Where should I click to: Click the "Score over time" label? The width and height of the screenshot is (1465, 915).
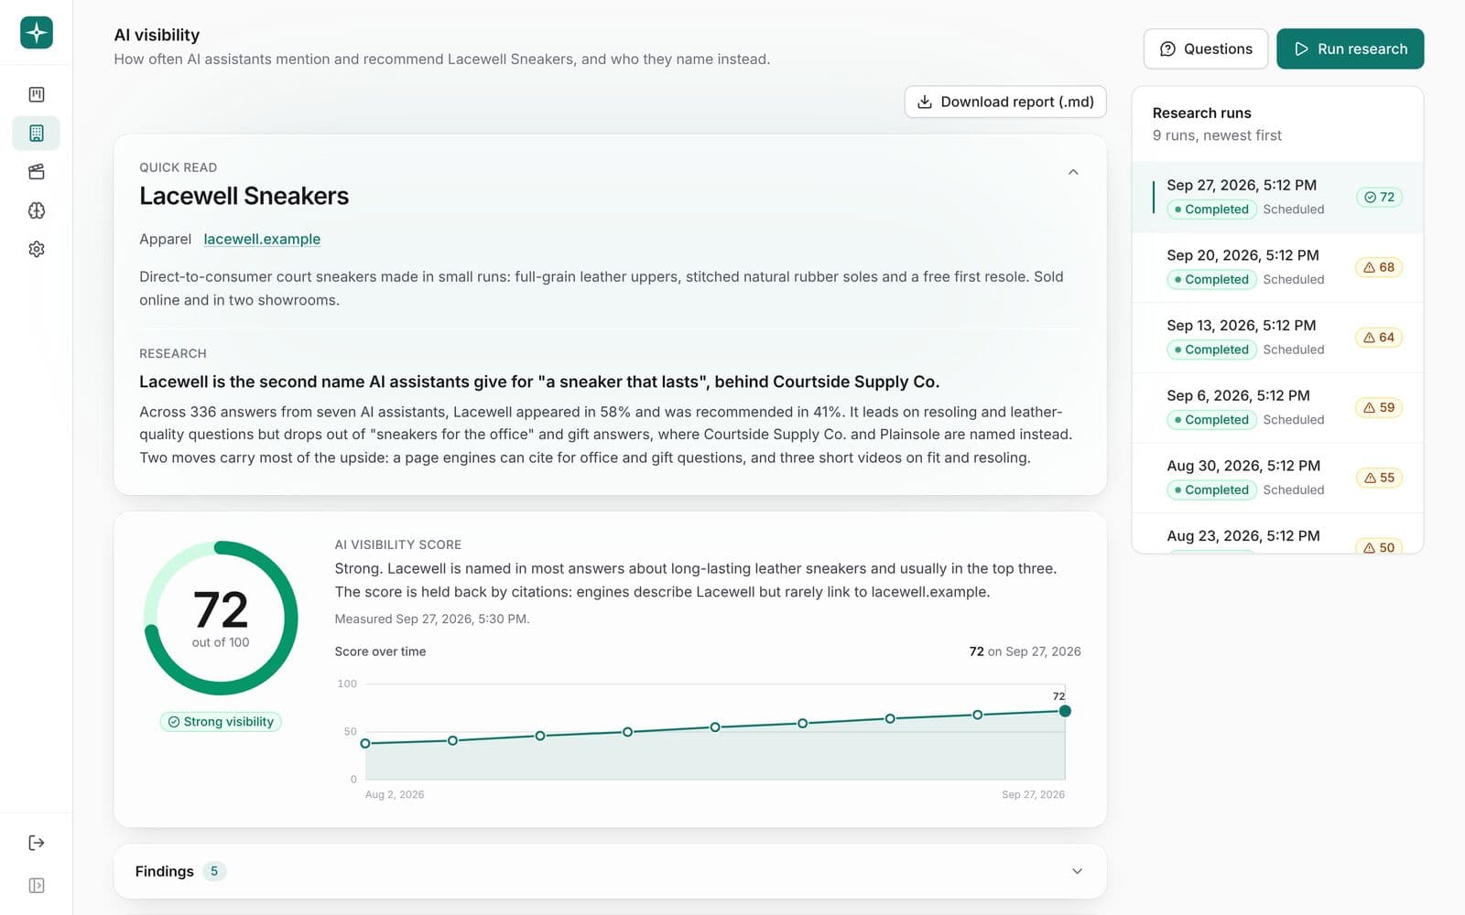coord(380,651)
